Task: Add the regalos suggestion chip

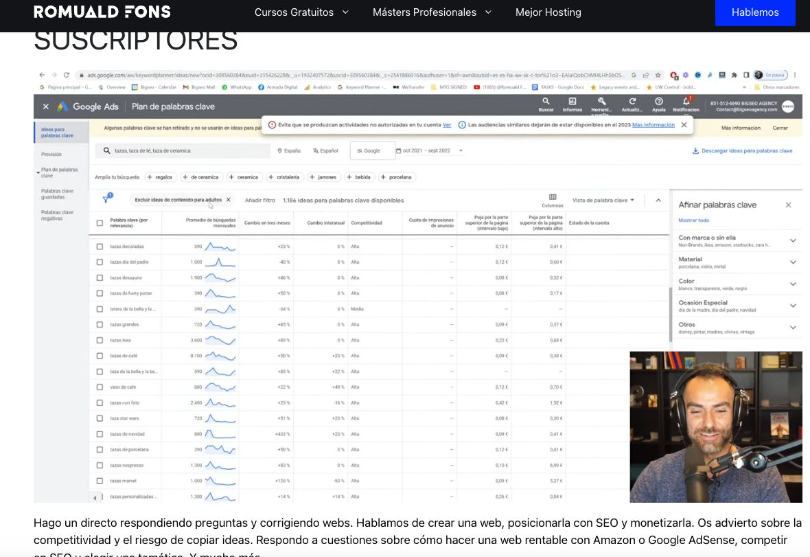Action: (x=160, y=177)
